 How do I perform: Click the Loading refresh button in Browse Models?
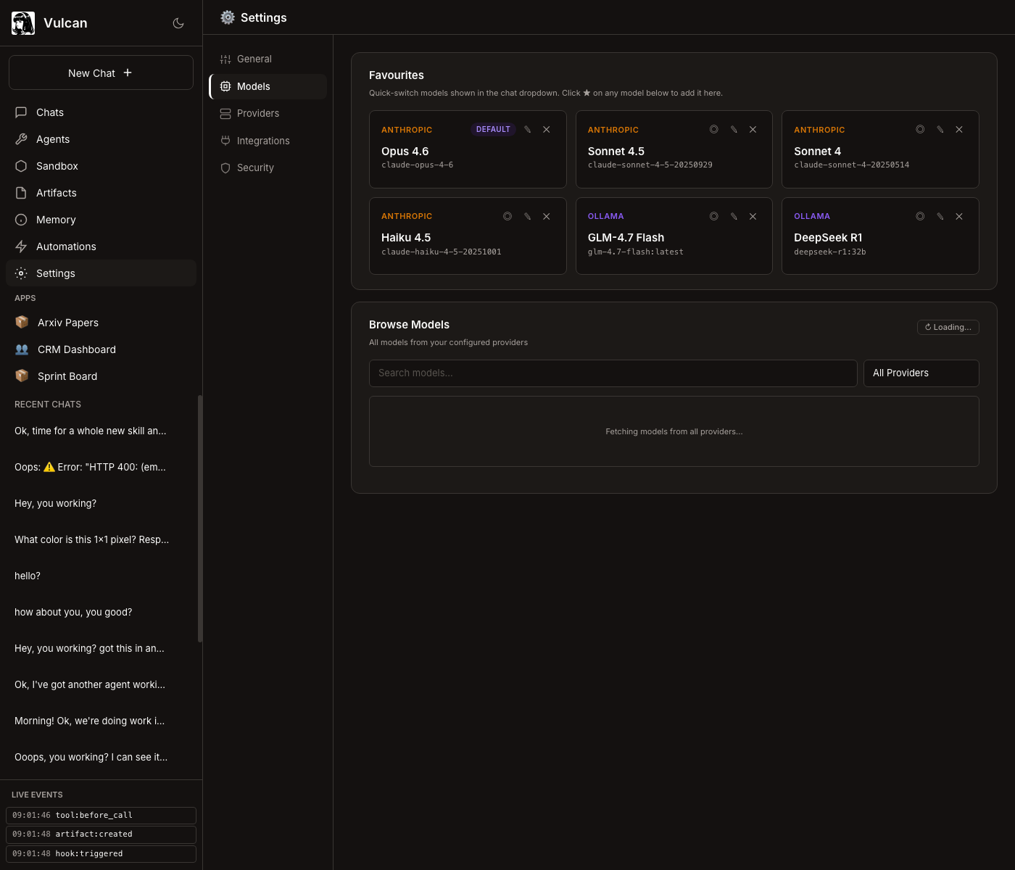pyautogui.click(x=948, y=328)
